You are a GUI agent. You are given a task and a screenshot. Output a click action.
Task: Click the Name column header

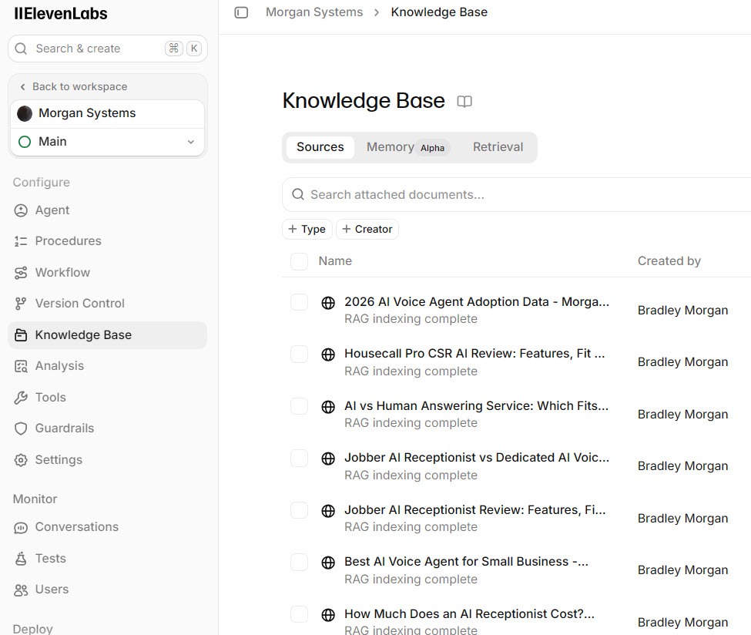pos(335,261)
